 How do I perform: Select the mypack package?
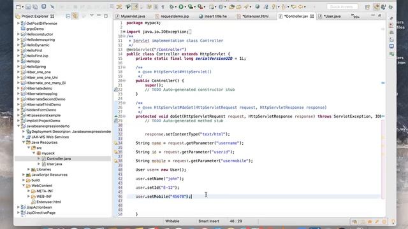48,153
